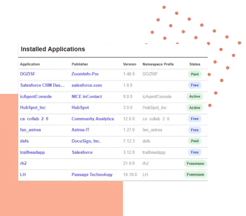Visit the Community Analytics publisher link
246x216 pixels.
pyautogui.click(x=93, y=119)
